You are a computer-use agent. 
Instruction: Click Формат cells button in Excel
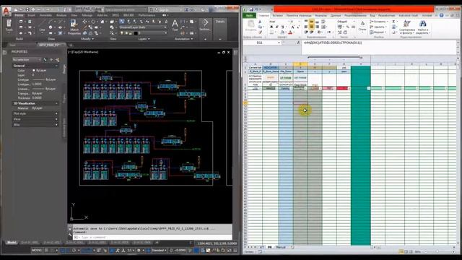click(378, 32)
